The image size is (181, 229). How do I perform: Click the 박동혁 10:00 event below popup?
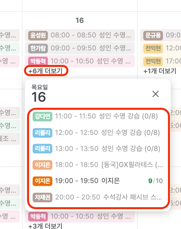tap(80, 216)
